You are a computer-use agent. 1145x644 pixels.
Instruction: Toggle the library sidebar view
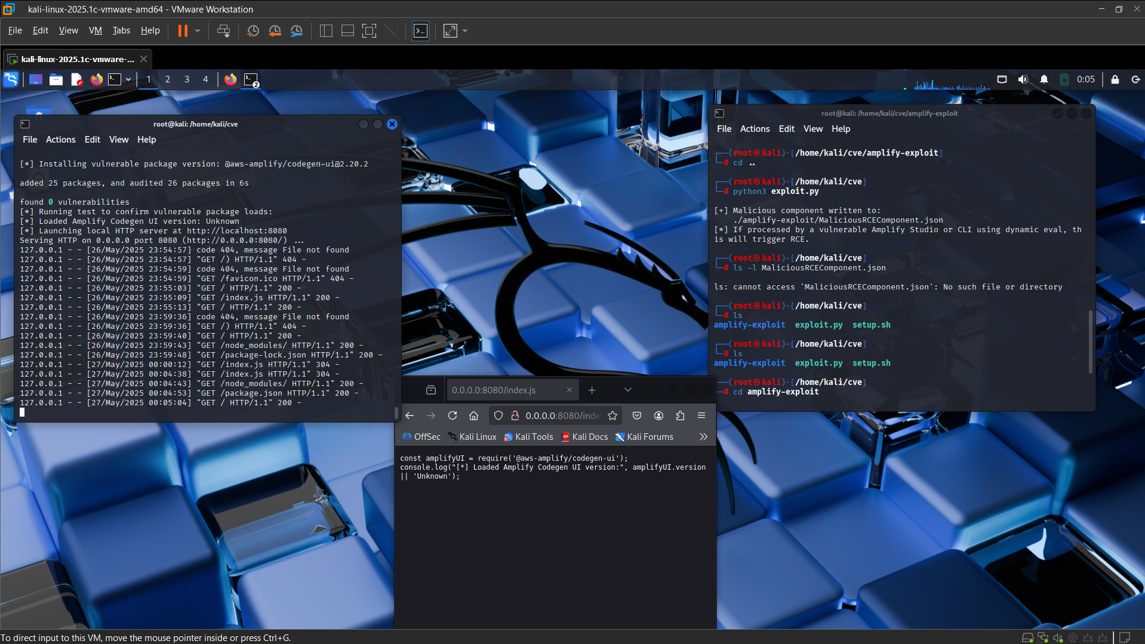(326, 30)
